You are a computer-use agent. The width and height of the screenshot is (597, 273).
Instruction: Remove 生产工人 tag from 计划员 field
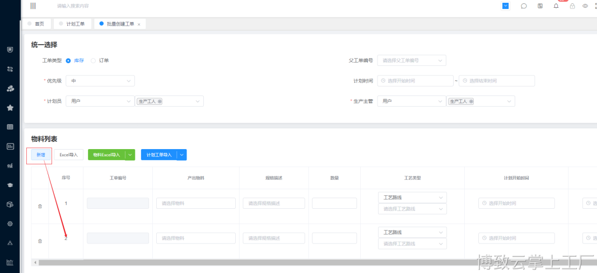click(x=159, y=102)
